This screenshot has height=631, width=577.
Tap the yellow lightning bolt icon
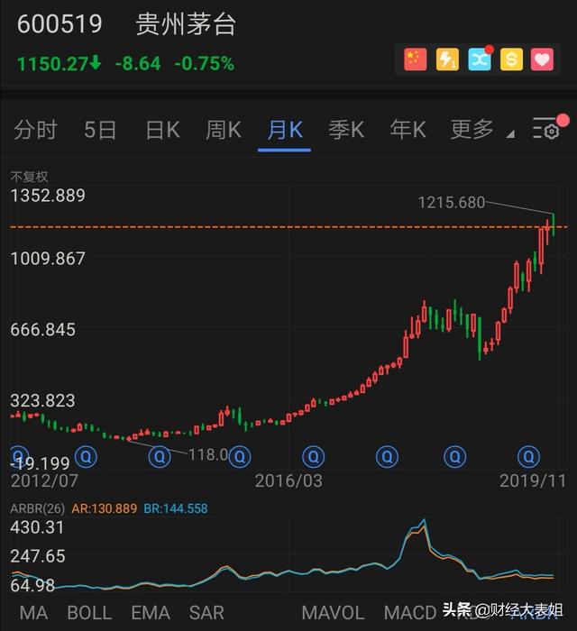click(447, 59)
